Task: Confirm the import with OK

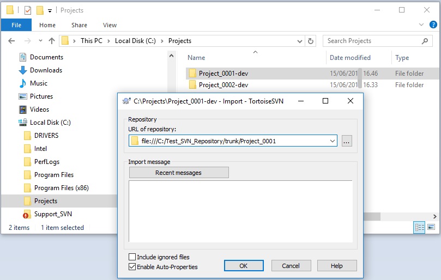Action: tap(244, 266)
